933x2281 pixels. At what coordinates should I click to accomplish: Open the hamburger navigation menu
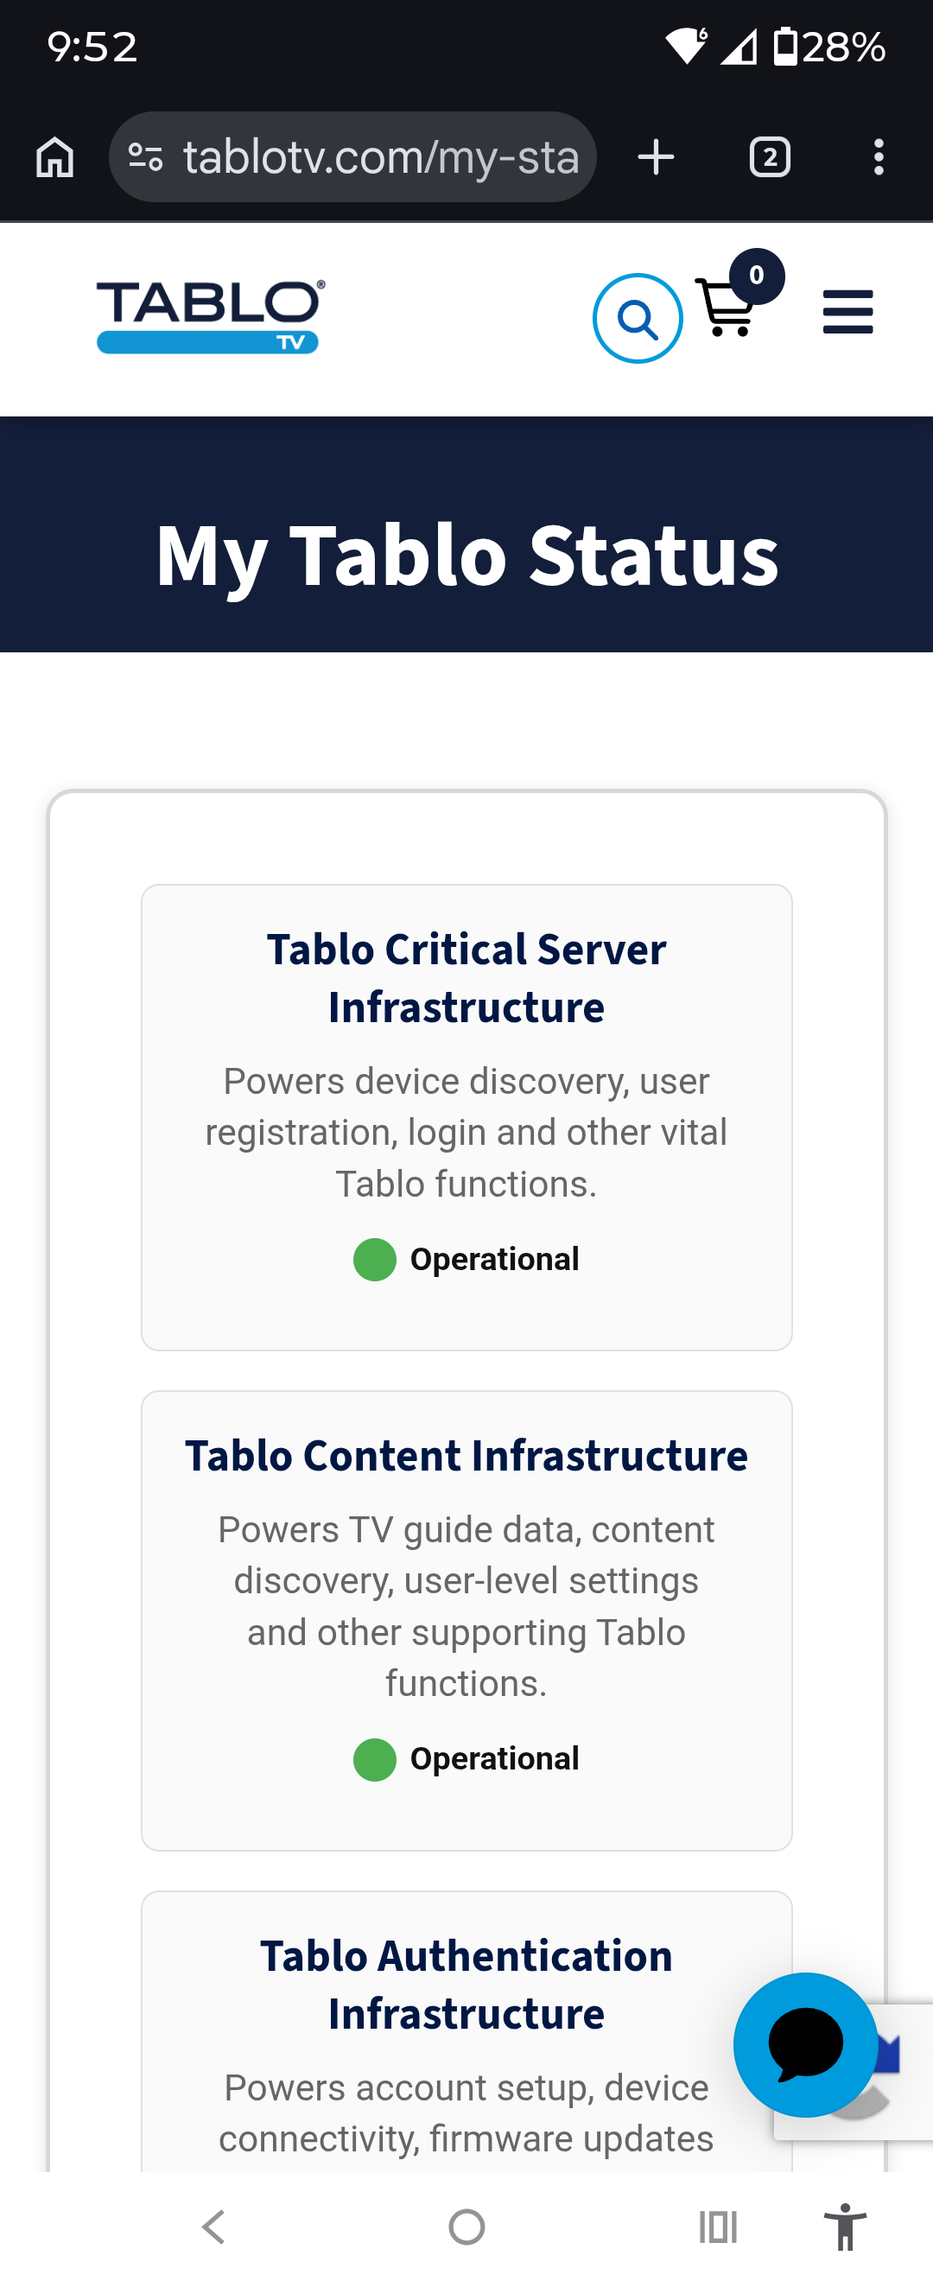[x=848, y=312]
